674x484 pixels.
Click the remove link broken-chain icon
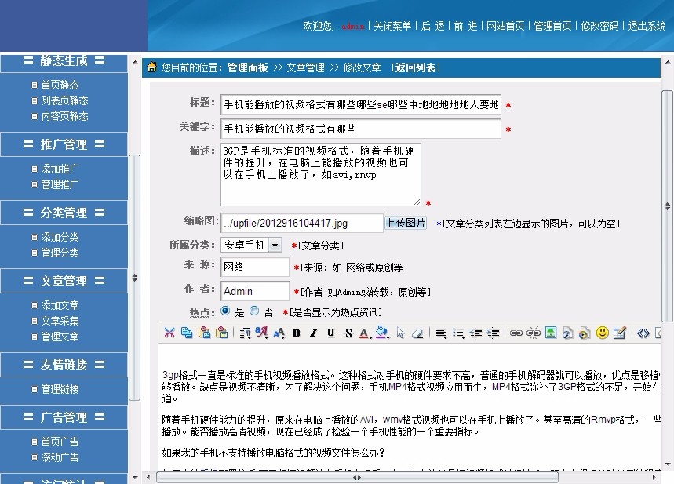tap(533, 333)
